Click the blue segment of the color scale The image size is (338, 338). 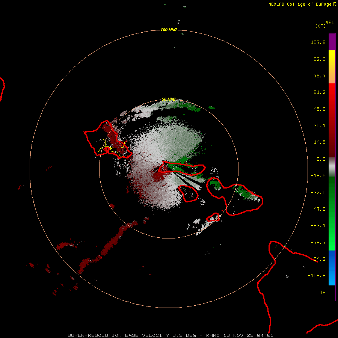(x=332, y=268)
